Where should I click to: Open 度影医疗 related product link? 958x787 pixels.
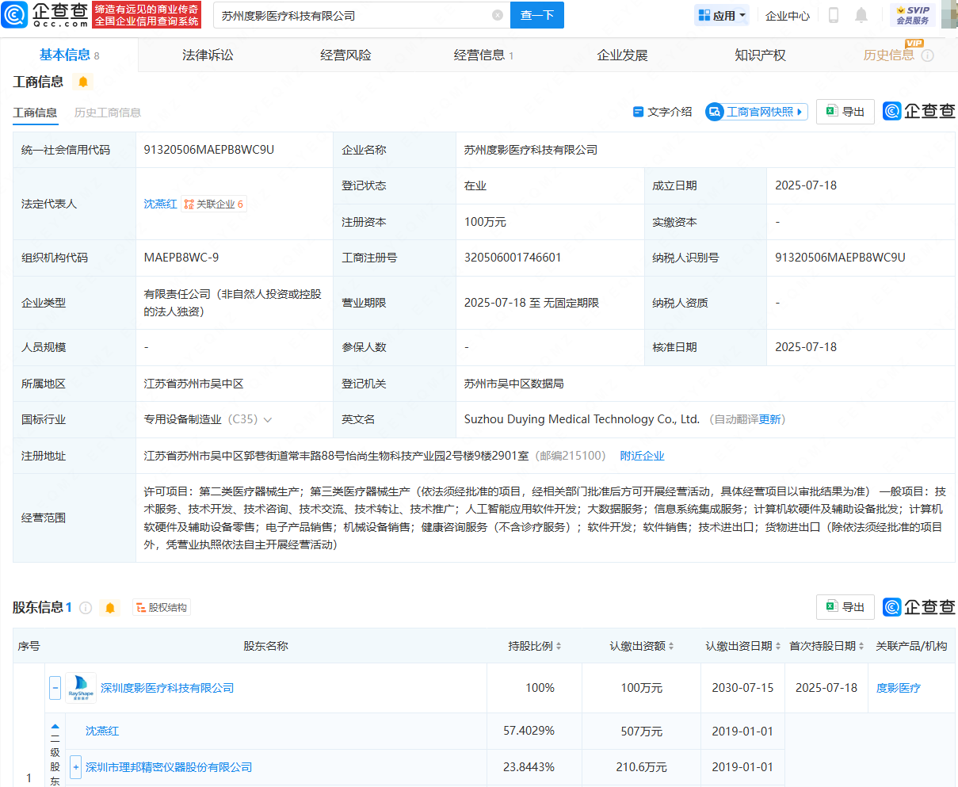click(899, 688)
